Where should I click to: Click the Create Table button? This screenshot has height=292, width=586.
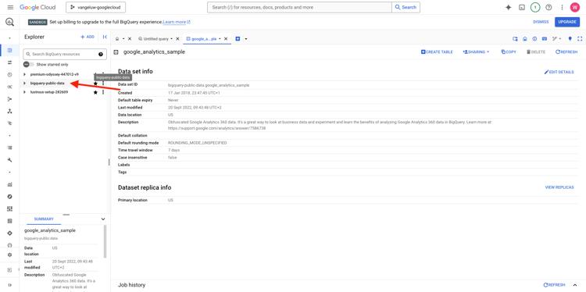pos(437,52)
